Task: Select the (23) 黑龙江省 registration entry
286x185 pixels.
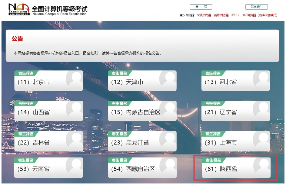Action: click(136, 141)
